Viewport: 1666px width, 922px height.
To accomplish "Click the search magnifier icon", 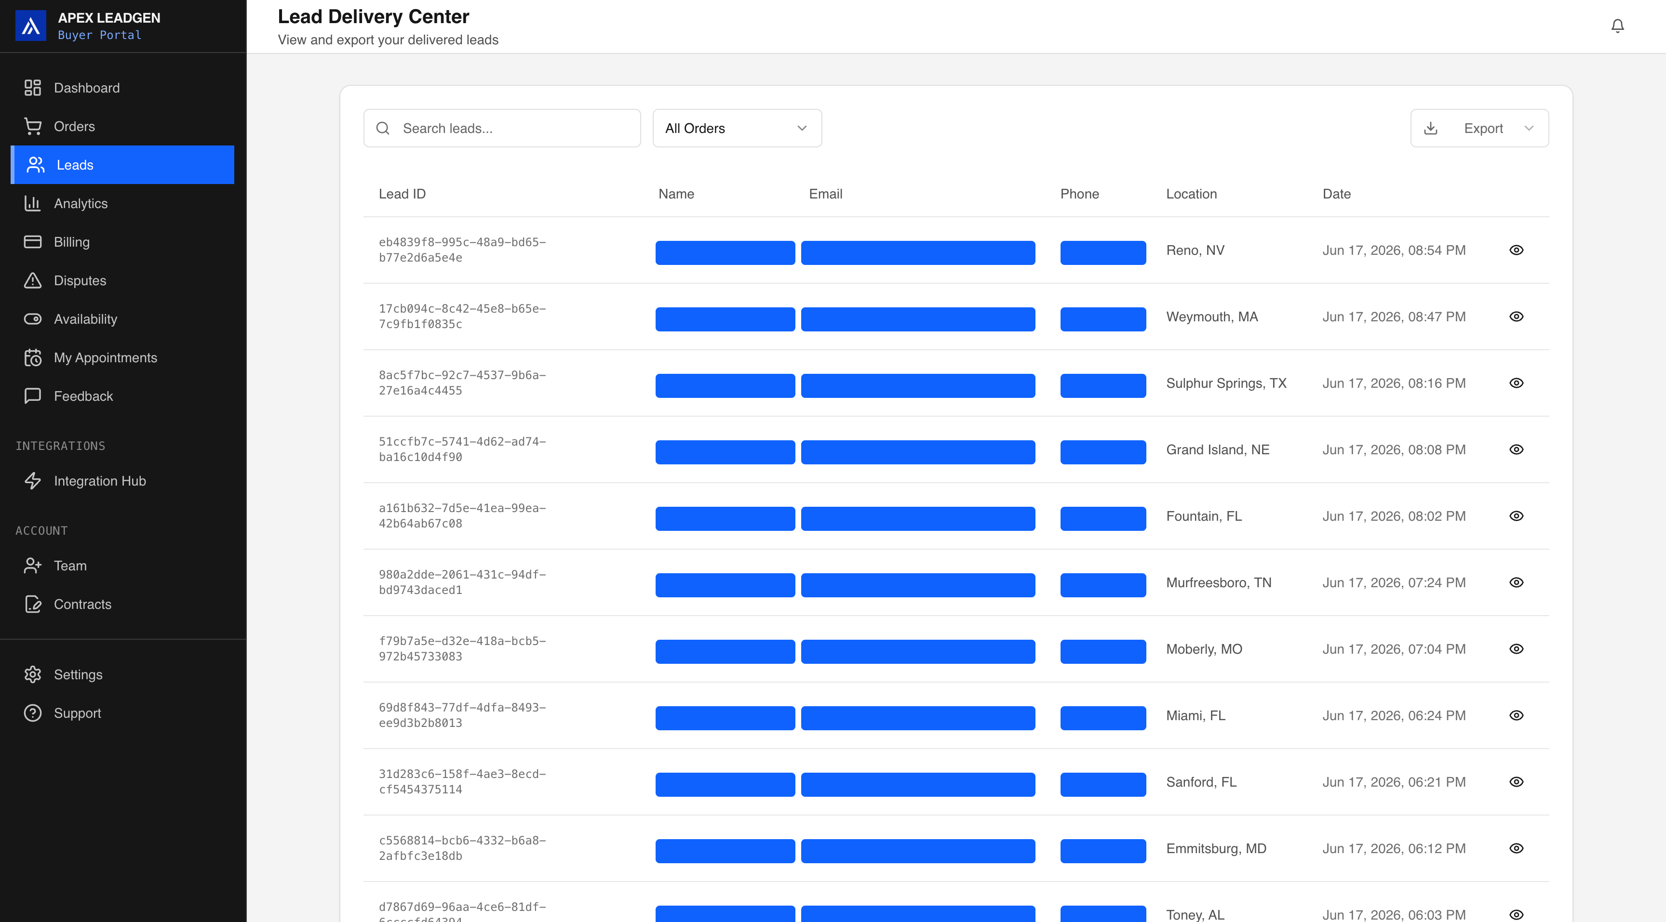I will [383, 128].
